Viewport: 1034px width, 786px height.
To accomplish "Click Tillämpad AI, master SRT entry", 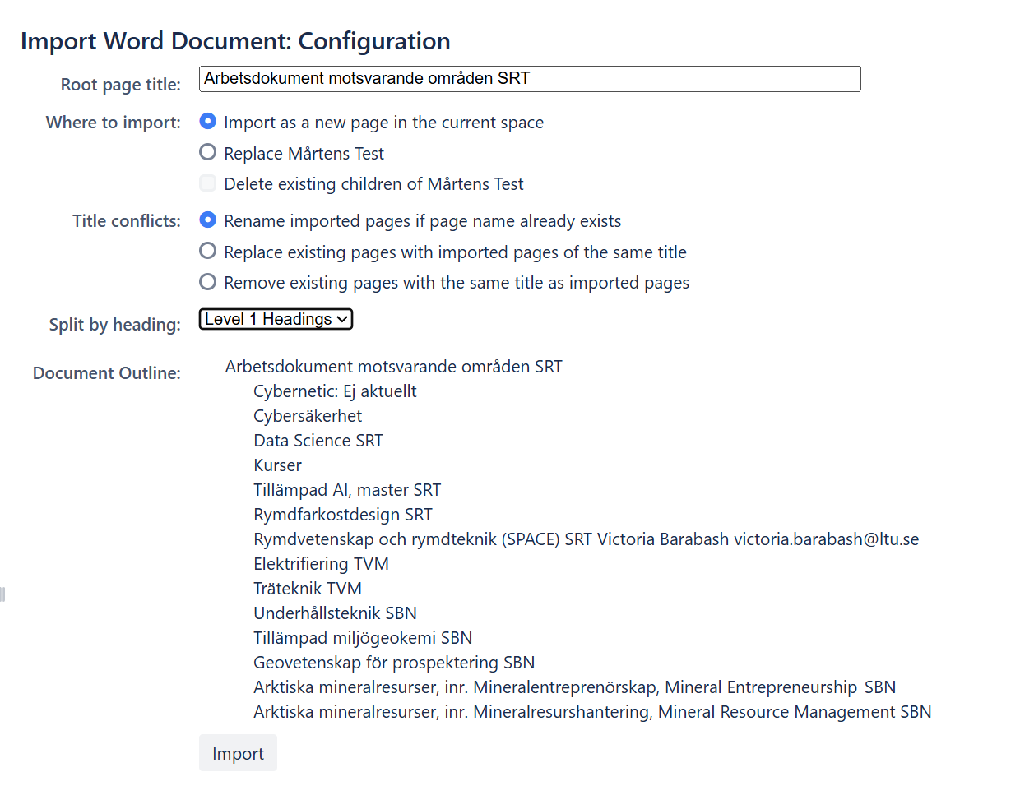I will (x=347, y=490).
